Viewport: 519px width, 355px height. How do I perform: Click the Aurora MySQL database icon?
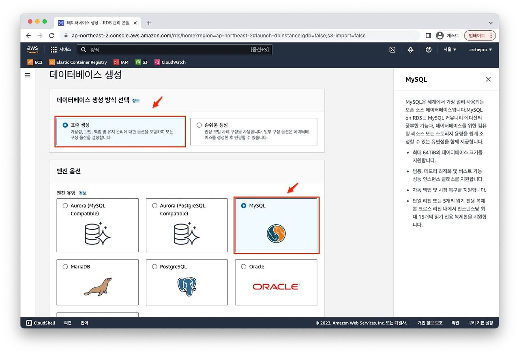98,234
